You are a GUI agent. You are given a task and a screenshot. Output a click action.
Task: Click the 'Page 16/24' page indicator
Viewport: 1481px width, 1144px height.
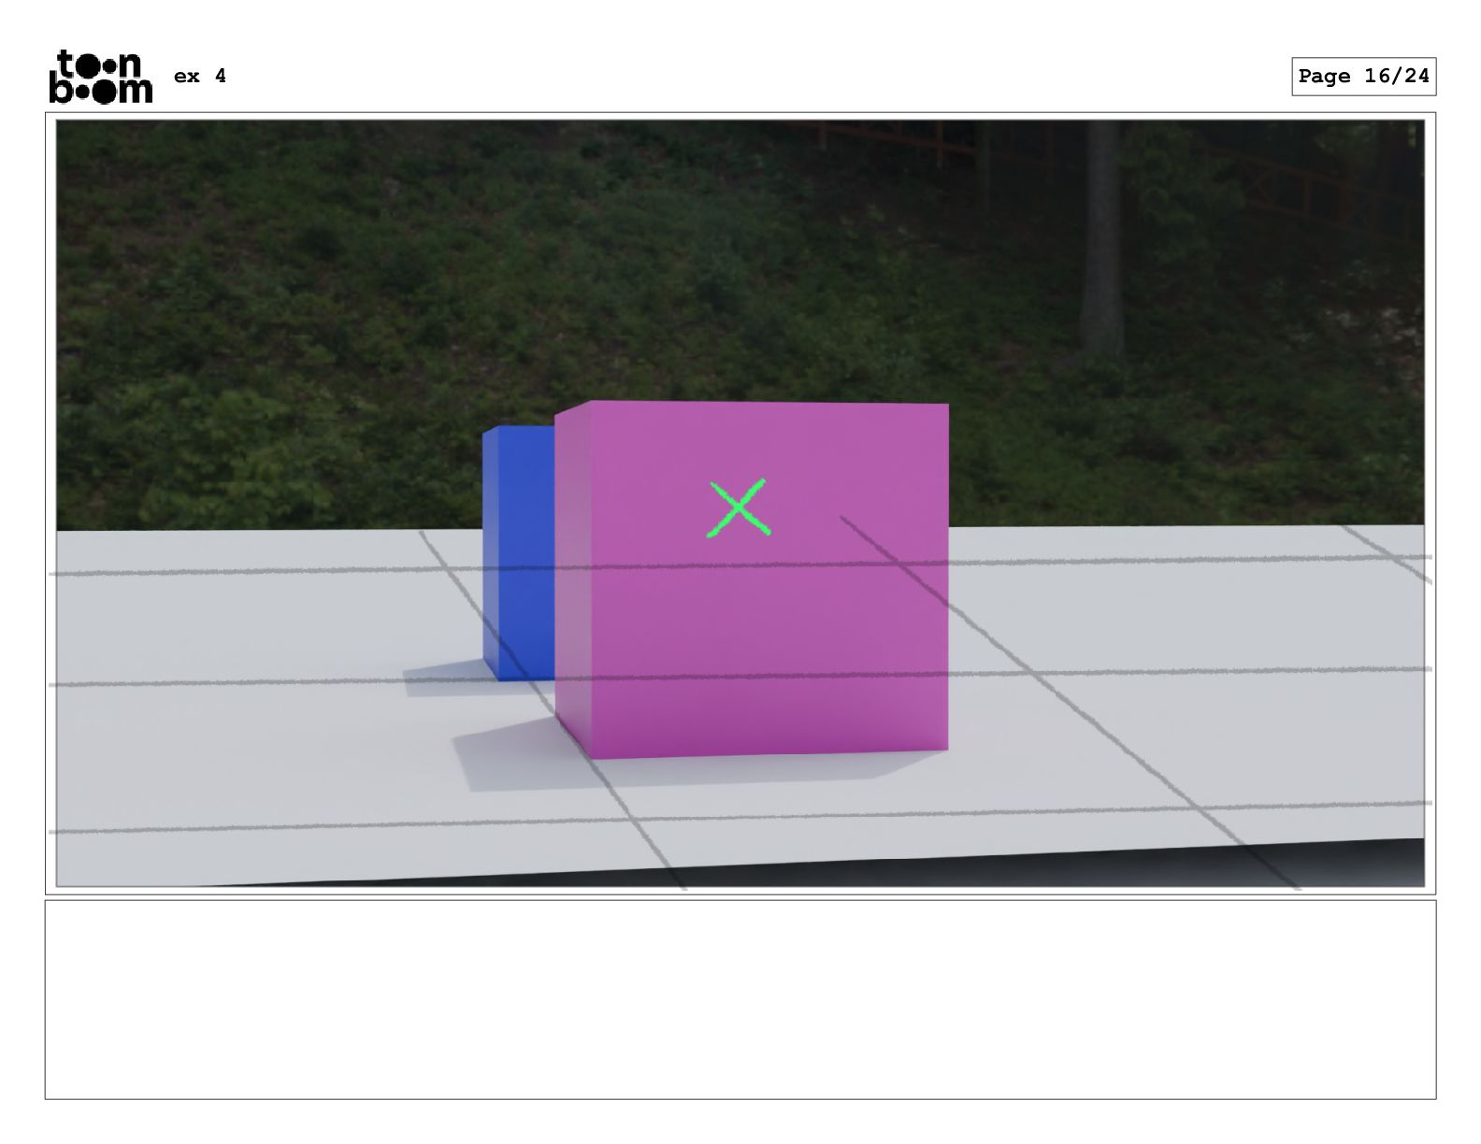point(1363,77)
